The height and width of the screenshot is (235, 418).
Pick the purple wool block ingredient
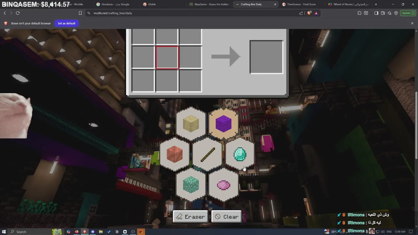tap(223, 124)
